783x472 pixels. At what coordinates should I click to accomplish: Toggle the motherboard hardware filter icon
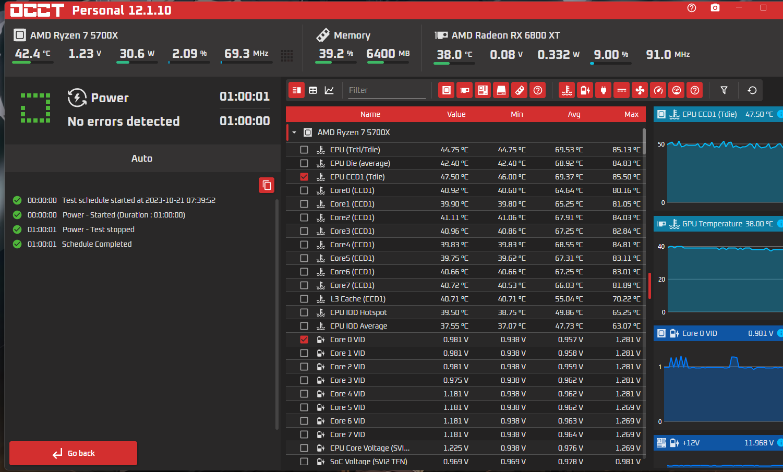click(x=483, y=90)
